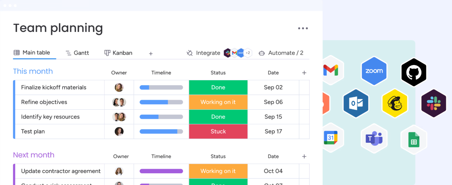
Task: Switch to the Kanban view tab
Action: point(118,53)
